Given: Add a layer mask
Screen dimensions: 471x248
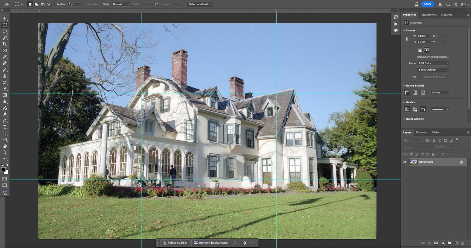Looking at the screenshot, I should [x=436, y=243].
